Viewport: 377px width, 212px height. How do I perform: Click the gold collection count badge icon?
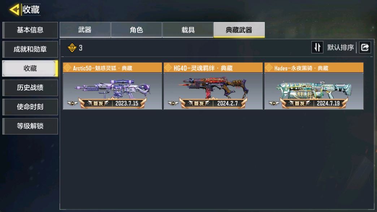(x=72, y=48)
